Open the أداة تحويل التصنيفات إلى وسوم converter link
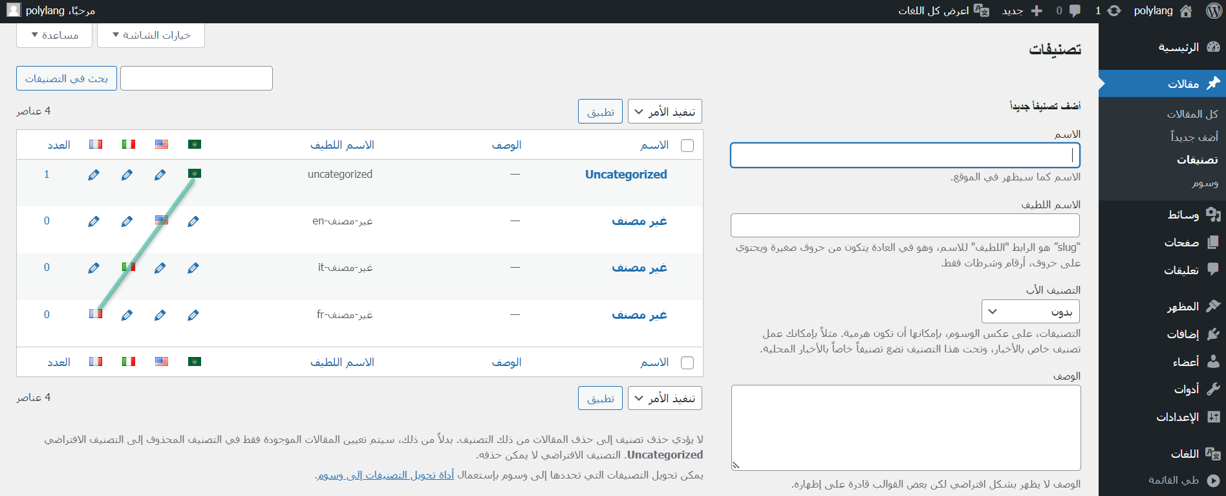Image resolution: width=1226 pixels, height=496 pixels. coord(385,475)
